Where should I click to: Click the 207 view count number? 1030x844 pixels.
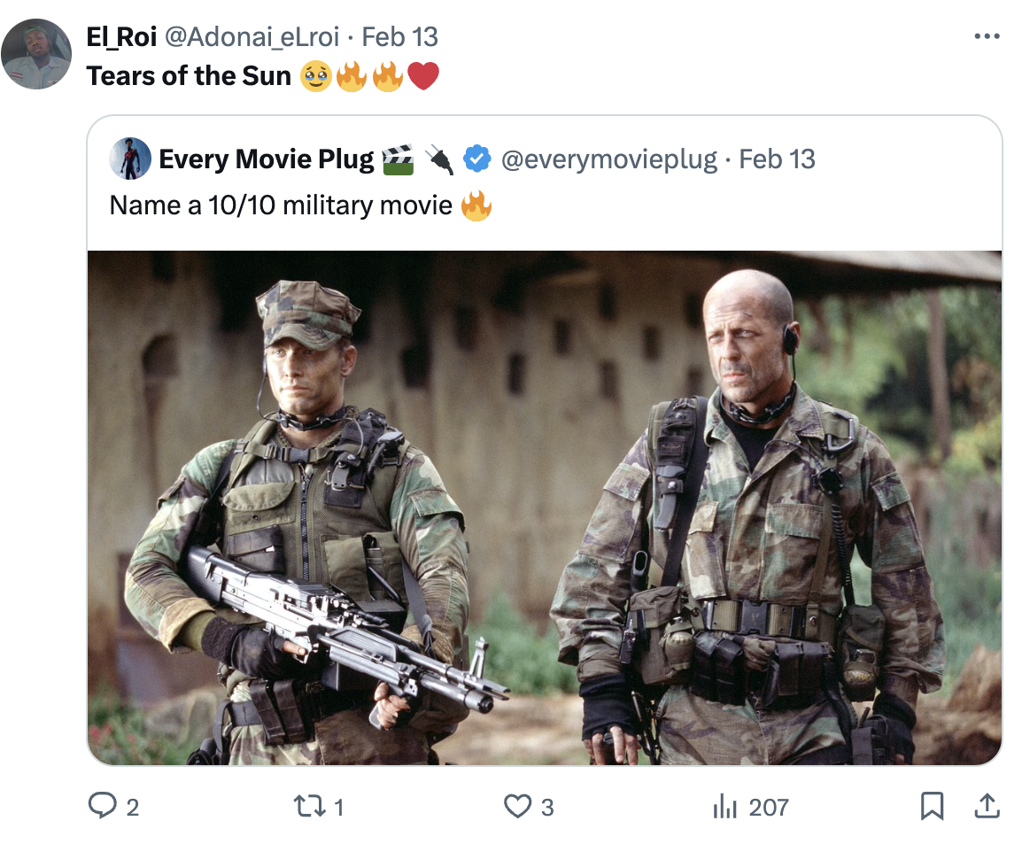click(x=768, y=807)
